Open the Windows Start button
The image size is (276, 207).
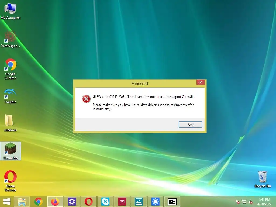[7, 202]
